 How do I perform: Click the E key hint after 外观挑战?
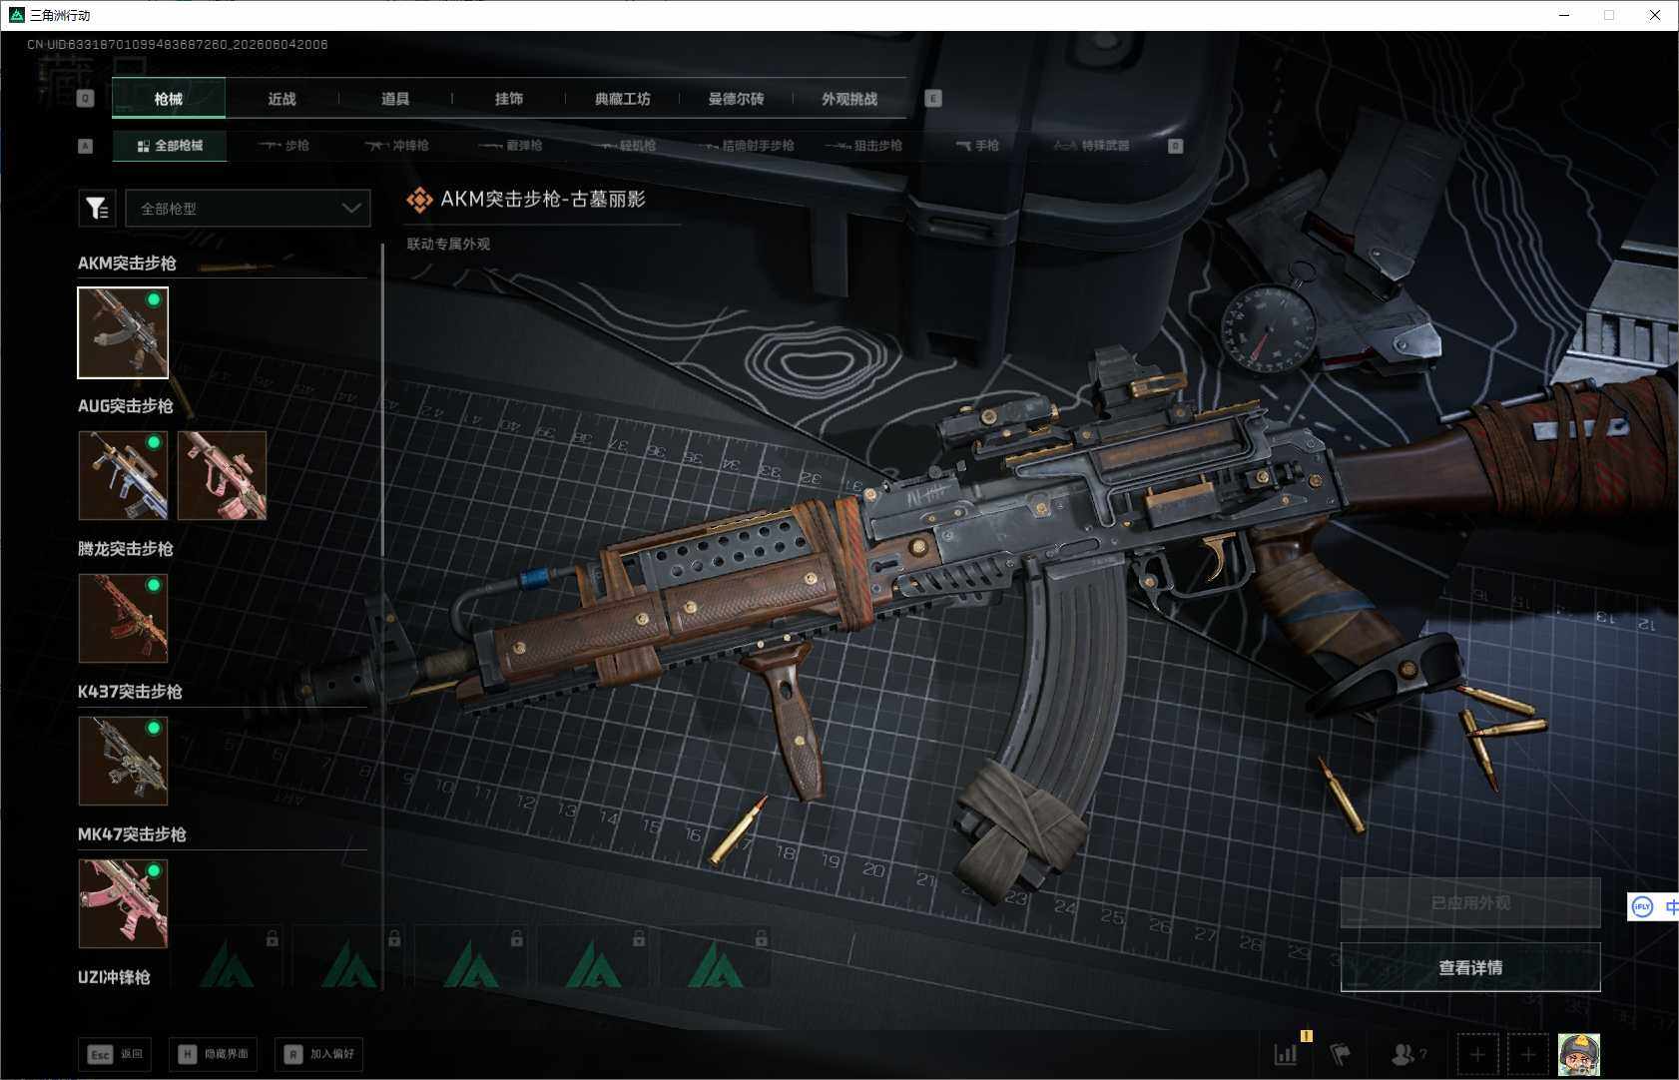tap(933, 98)
